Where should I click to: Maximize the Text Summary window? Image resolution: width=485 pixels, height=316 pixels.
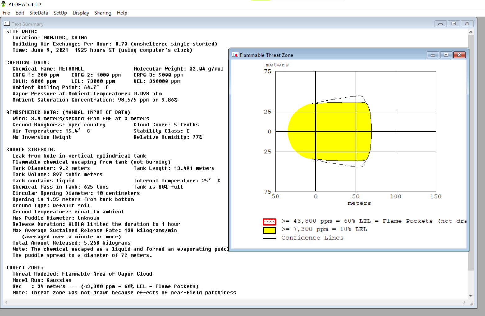[454, 24]
